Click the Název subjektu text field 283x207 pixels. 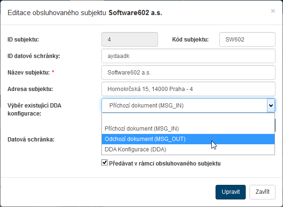(x=188, y=73)
